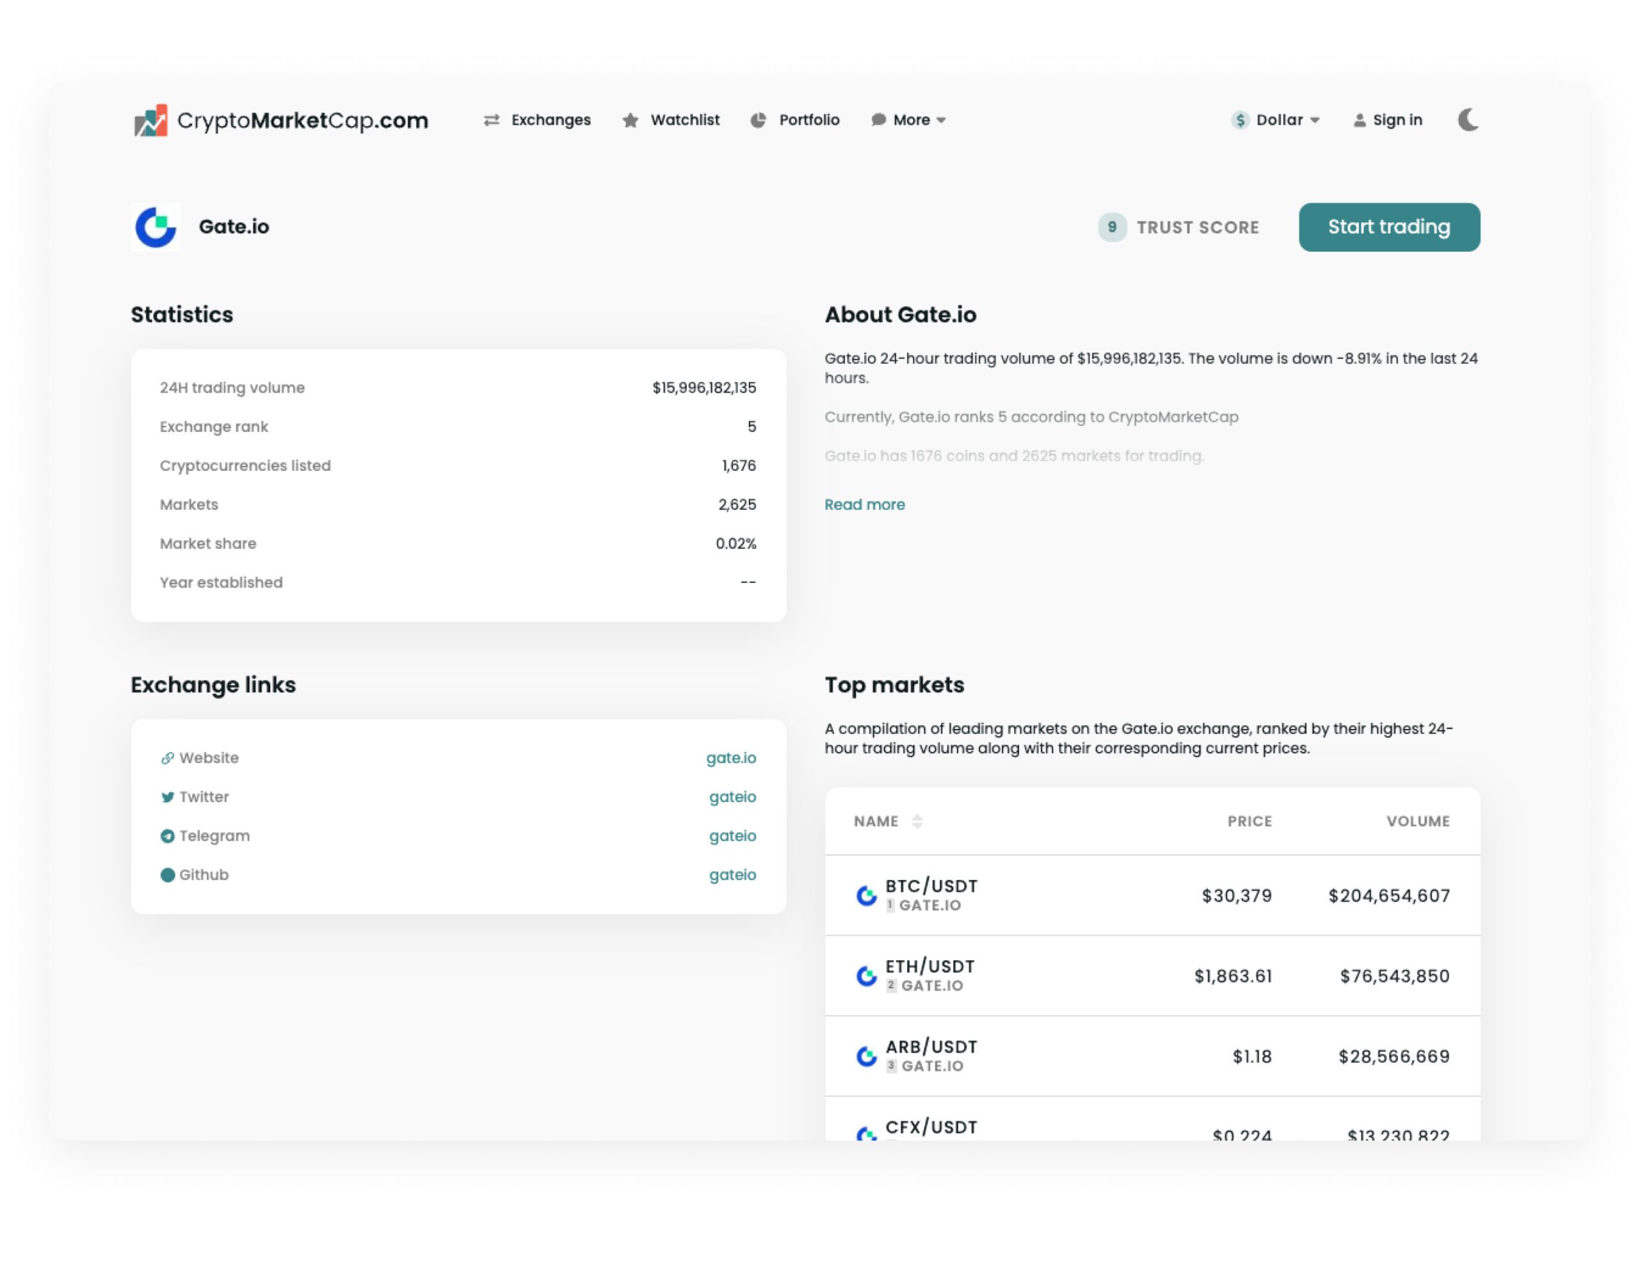The height and width of the screenshot is (1262, 1640).
Task: Open the Telegram gateio link
Action: [x=732, y=837]
